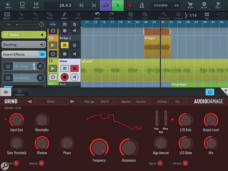Quantize the selected events
228x171 pixels.
178,16
